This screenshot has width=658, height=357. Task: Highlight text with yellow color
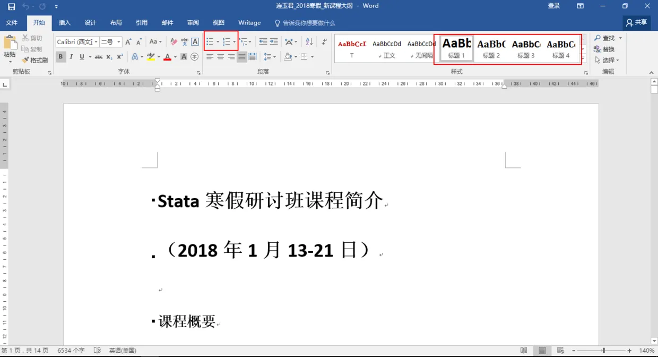pyautogui.click(x=151, y=56)
